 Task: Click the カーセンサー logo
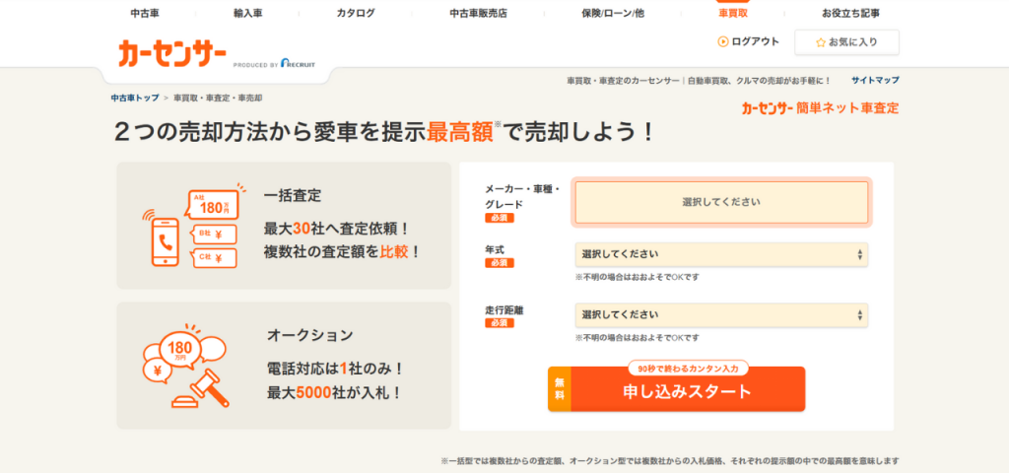click(172, 53)
